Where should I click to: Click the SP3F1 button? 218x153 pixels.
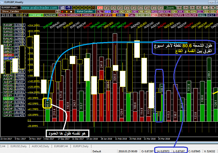(99, 15)
